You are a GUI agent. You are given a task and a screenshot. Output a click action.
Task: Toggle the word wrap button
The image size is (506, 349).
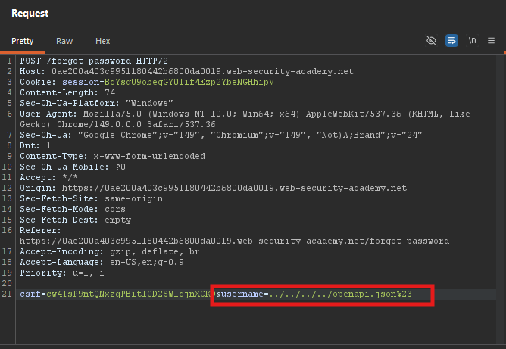pos(451,41)
